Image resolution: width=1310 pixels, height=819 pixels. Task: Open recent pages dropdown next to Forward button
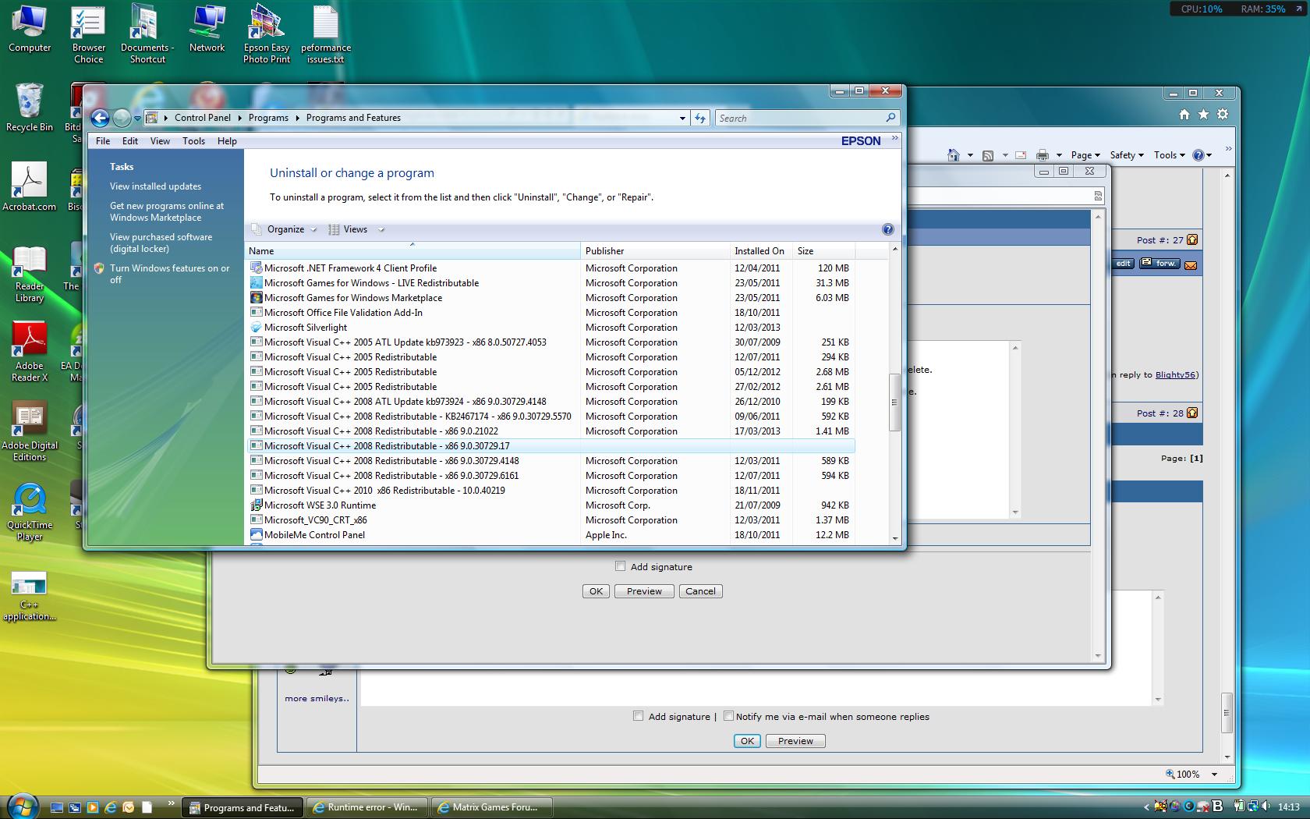point(137,119)
